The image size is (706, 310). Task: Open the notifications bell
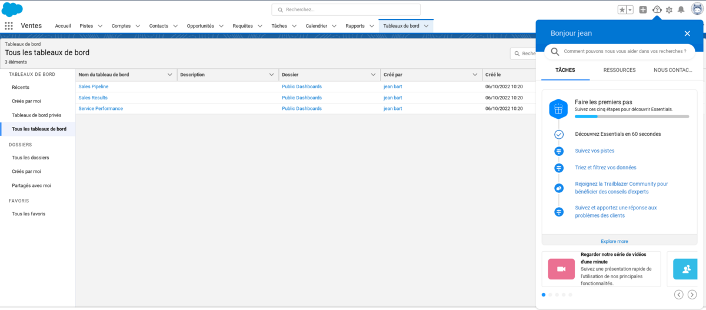(681, 9)
